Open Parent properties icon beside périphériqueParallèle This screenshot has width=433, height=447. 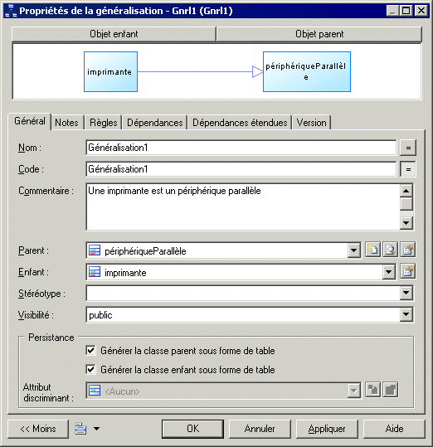coord(407,250)
